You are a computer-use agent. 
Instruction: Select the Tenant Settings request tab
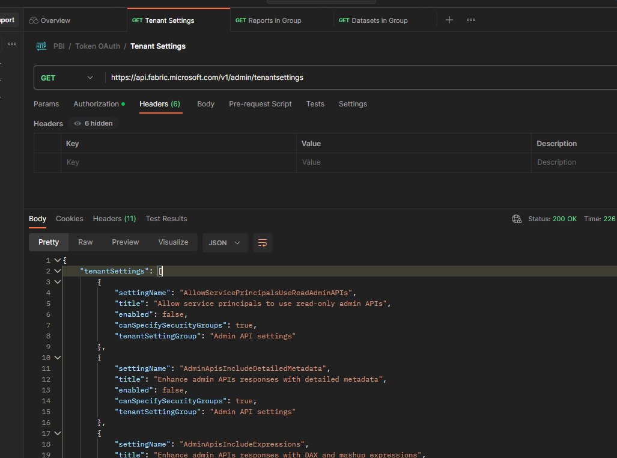(x=163, y=20)
